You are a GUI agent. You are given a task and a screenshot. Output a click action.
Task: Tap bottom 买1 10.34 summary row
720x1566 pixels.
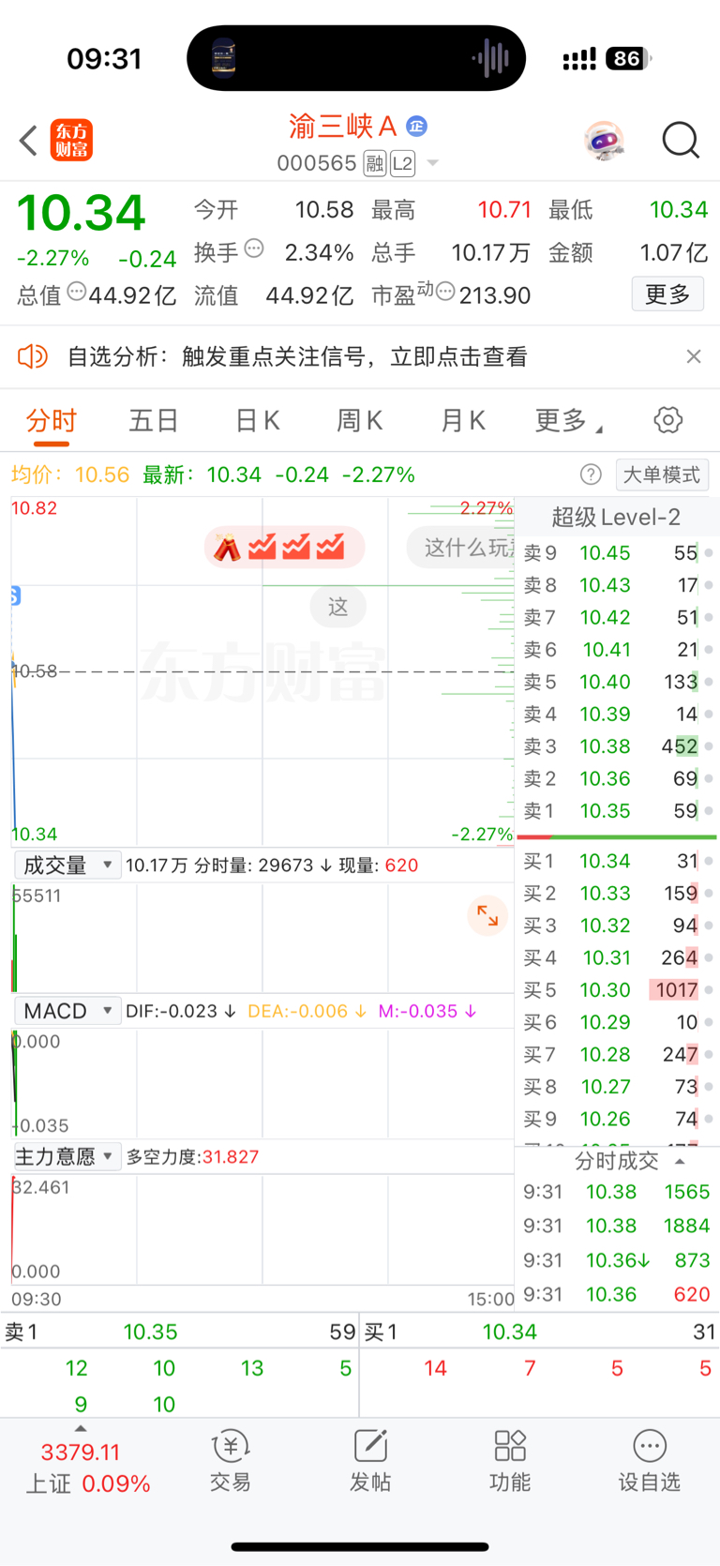coord(540,1332)
